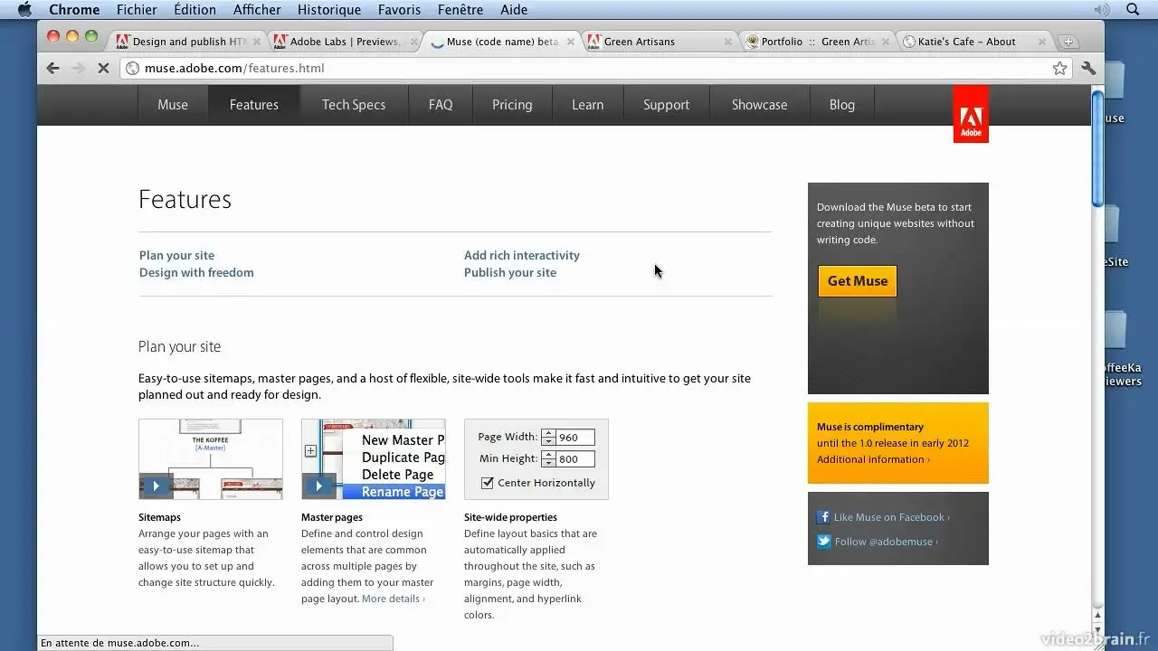Open Tech Specs navigation item
1158x651 pixels.
tap(354, 105)
